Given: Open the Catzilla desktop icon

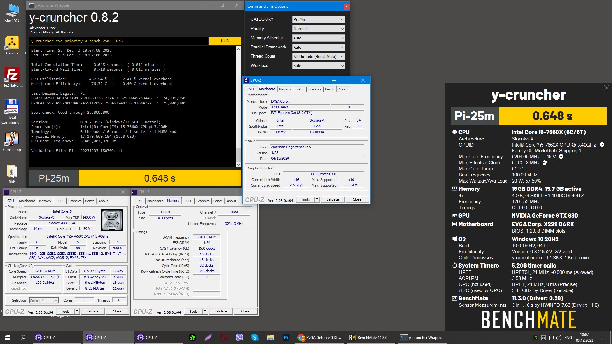Looking at the screenshot, I should click(x=12, y=45).
